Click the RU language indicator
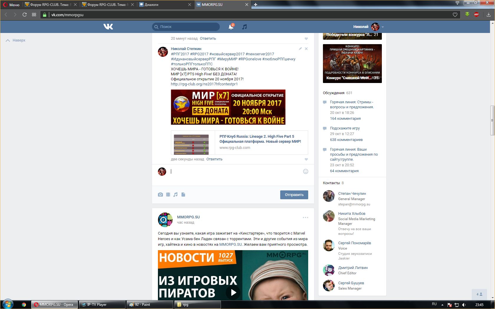Image resolution: width=495 pixels, height=309 pixels. [434, 304]
